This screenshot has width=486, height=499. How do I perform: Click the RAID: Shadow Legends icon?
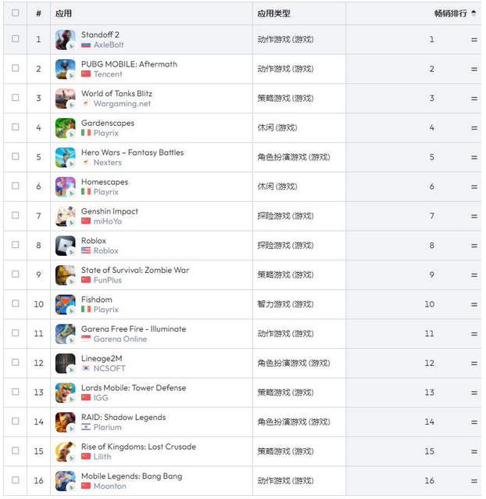coord(65,422)
